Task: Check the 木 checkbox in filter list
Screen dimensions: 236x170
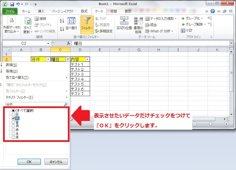Action: click(13, 137)
